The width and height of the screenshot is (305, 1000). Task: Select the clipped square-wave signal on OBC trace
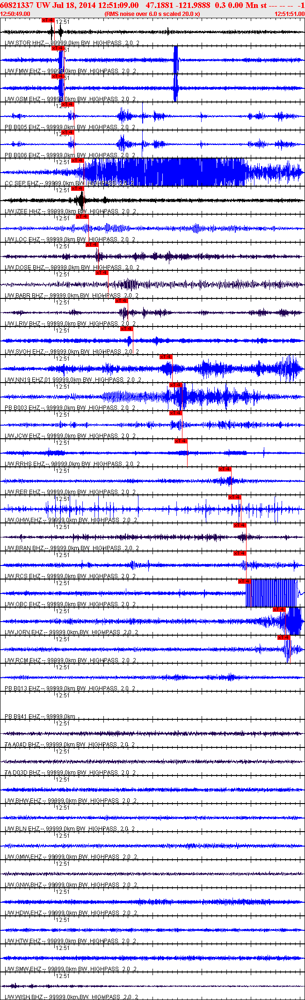[274, 593]
